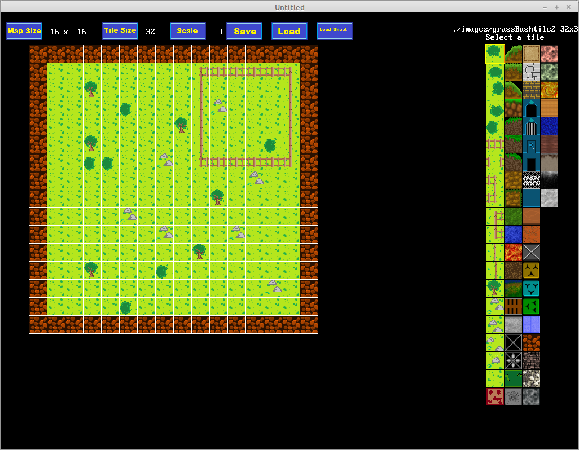Pick the blue door with knob tile

coord(531,144)
